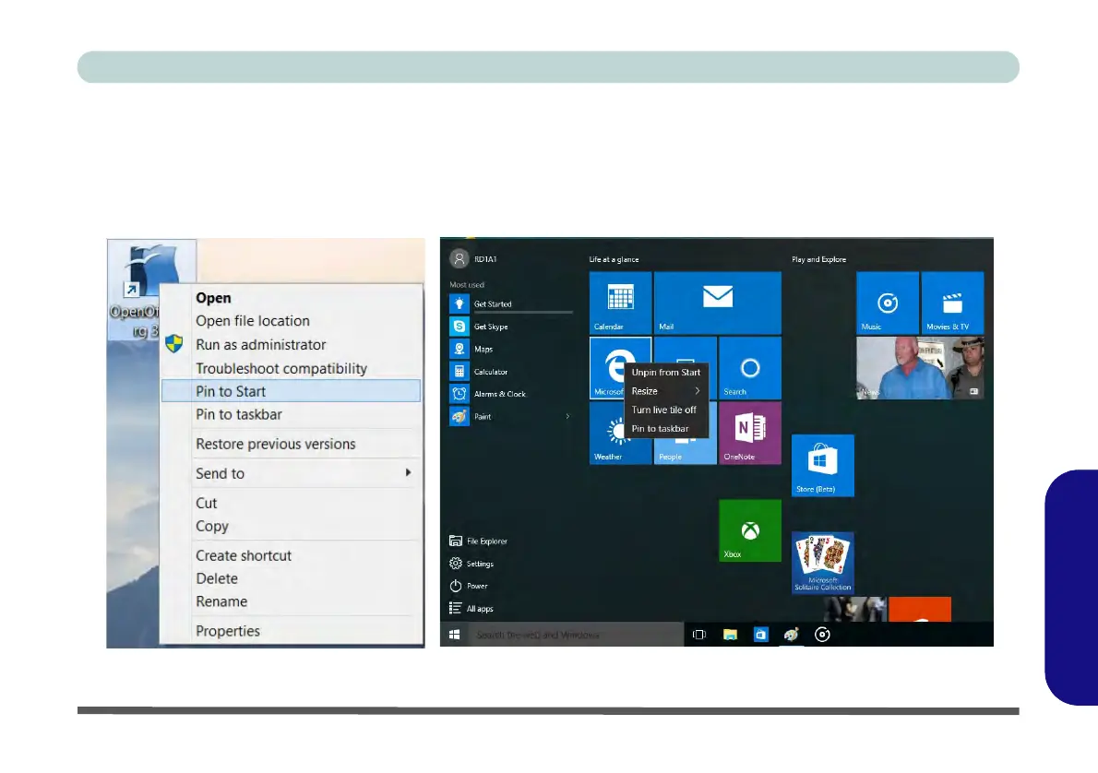Open Microsoft Solitaire Collection tile
The image size is (1098, 773).
pyautogui.click(x=823, y=563)
